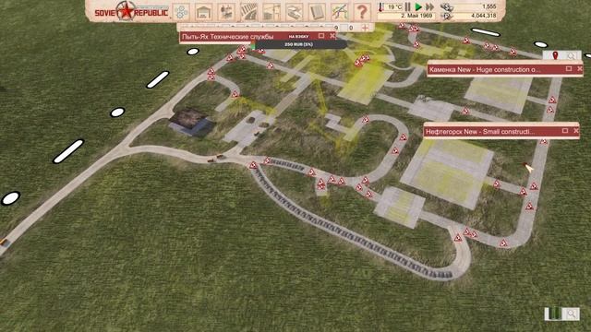Select the orange vehicle on the lower-left road
Viewport: 591px width, 332px height.
point(4,242)
